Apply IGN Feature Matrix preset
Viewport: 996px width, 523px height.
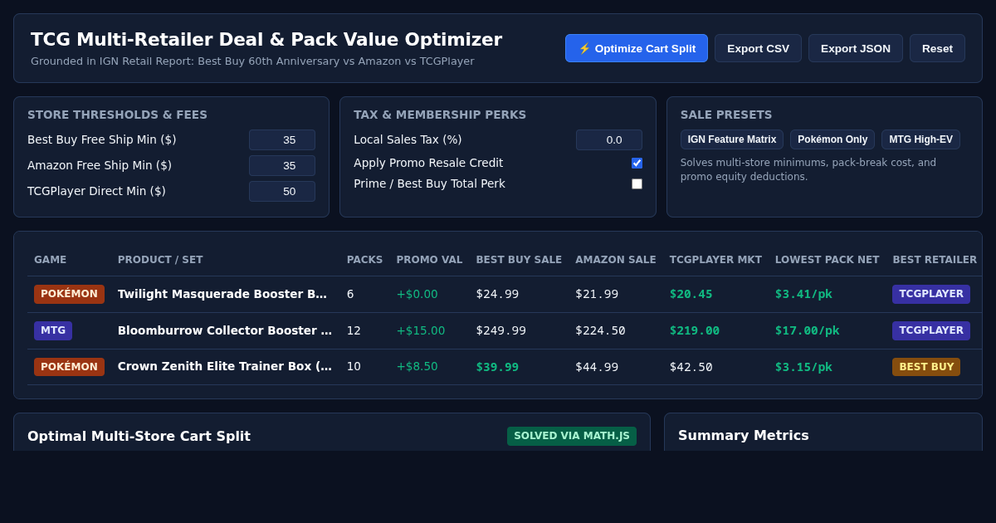(732, 139)
